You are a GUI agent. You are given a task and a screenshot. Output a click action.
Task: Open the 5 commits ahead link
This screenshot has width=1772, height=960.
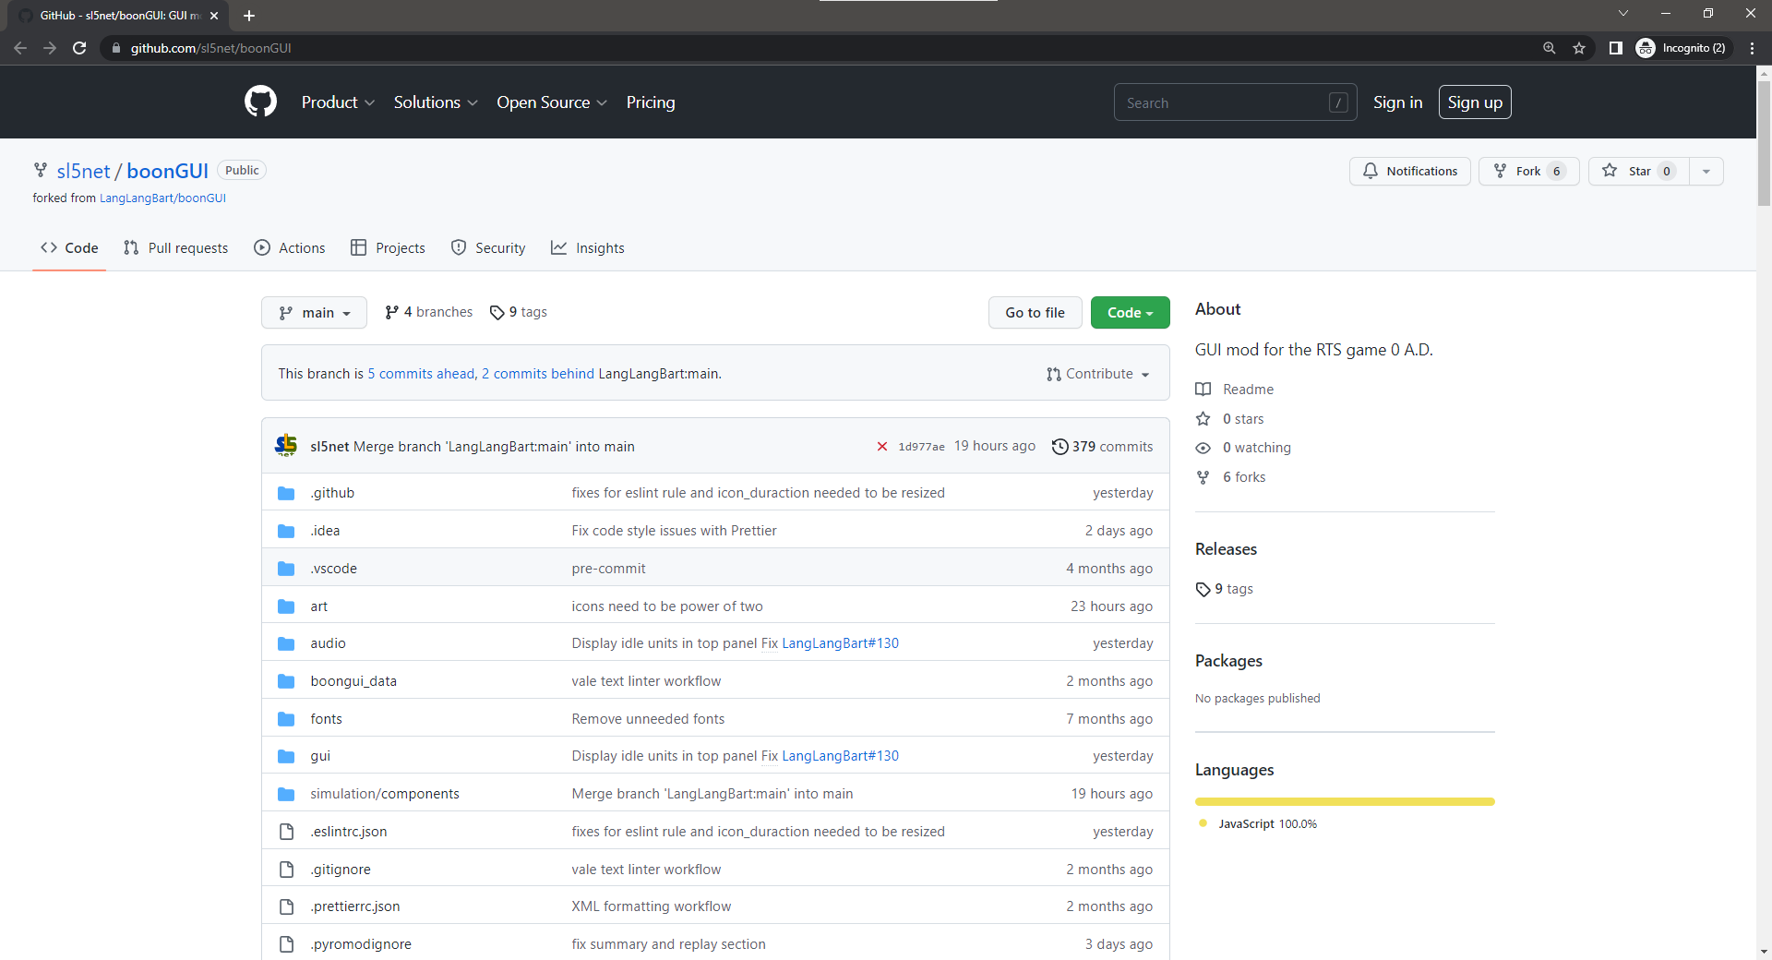(421, 374)
